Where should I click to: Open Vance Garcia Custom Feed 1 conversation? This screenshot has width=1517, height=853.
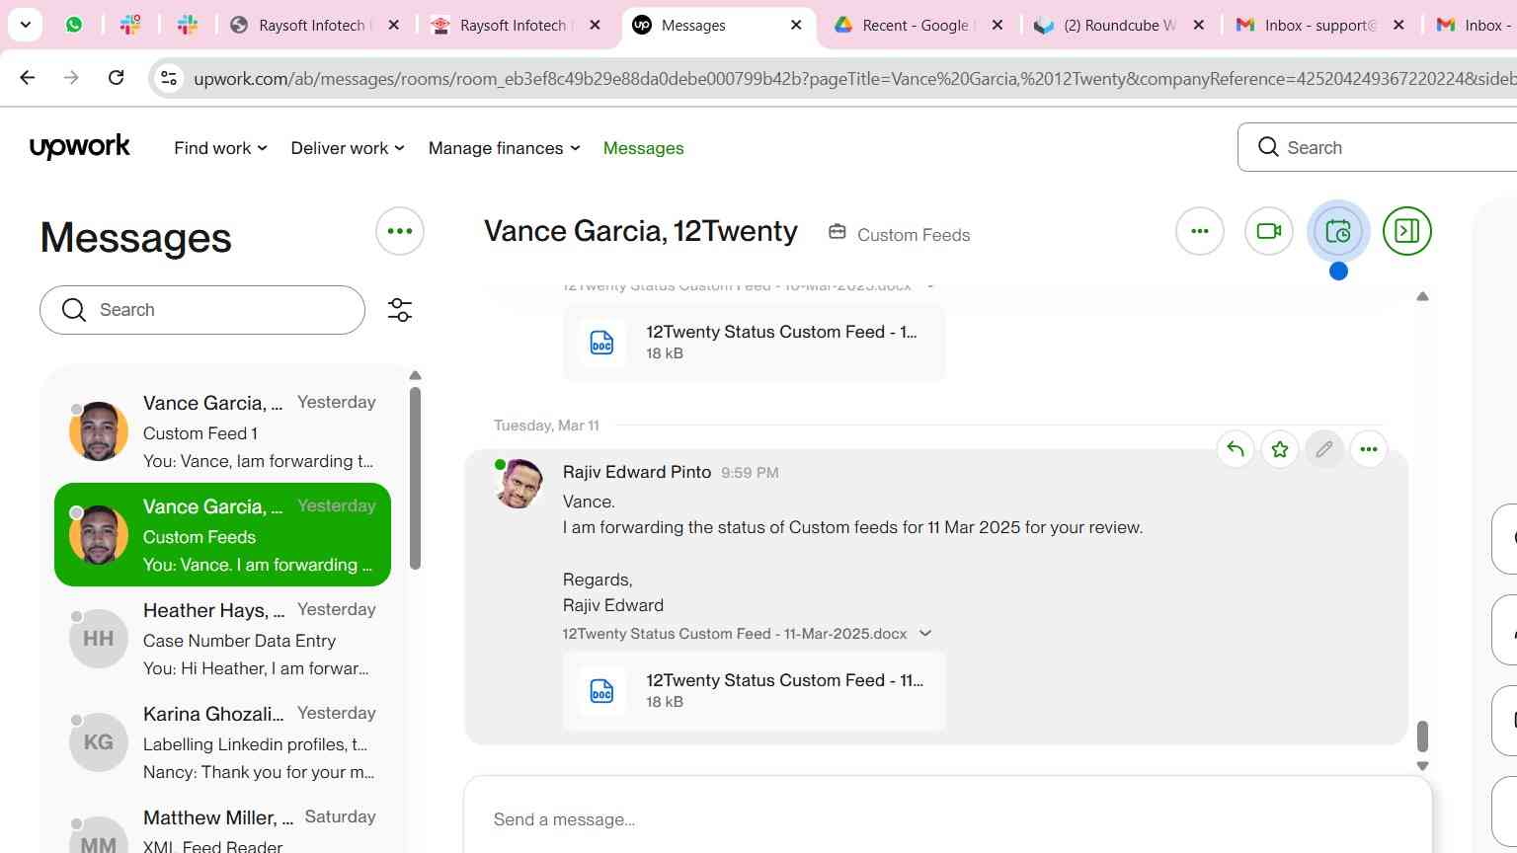[x=222, y=431]
